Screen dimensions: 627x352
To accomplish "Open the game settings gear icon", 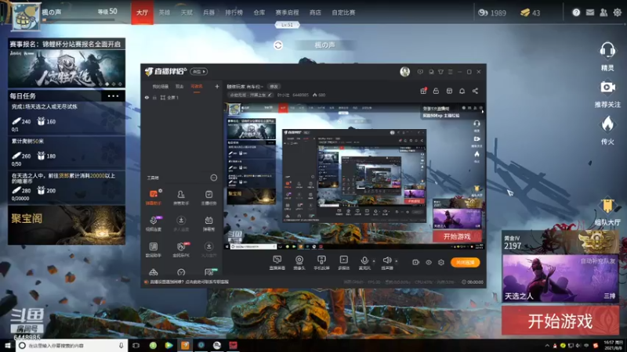I will [x=618, y=13].
